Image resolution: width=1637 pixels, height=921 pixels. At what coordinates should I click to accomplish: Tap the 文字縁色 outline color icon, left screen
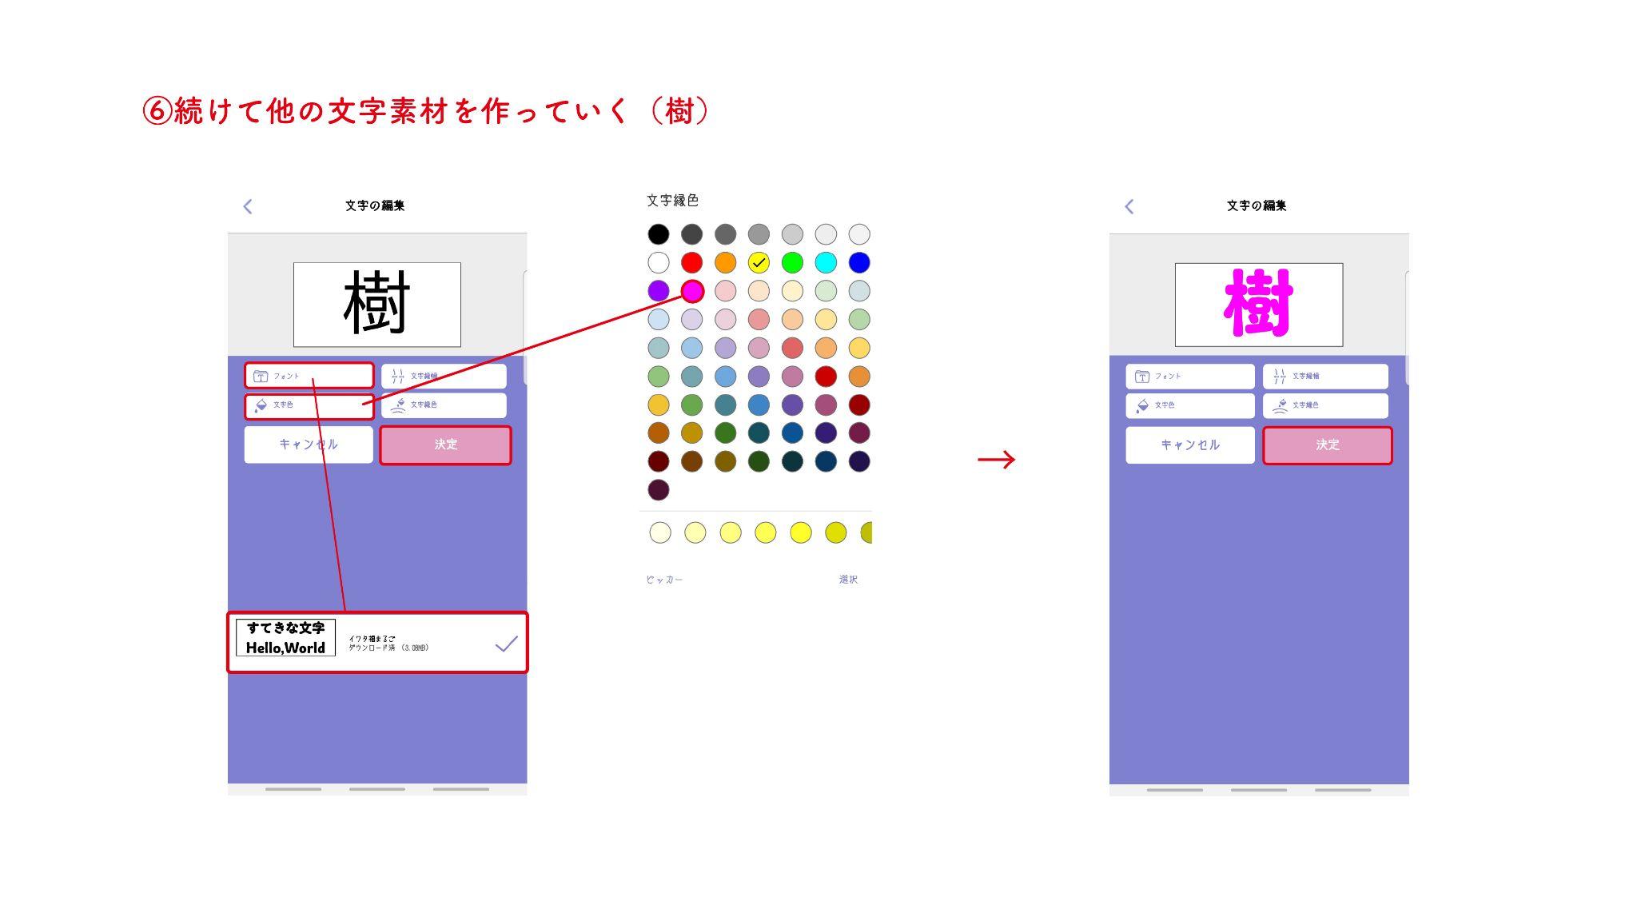[397, 405]
